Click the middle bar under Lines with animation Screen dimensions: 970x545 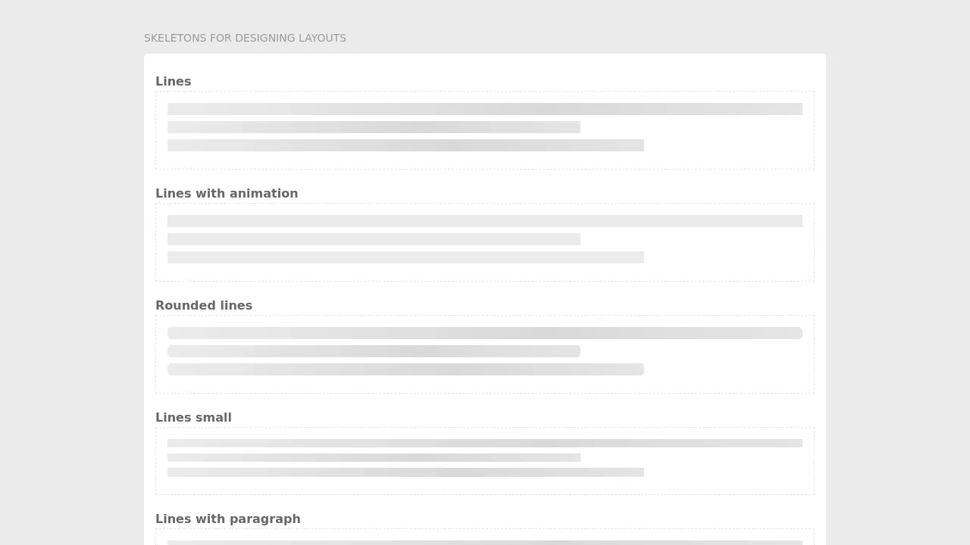point(374,239)
